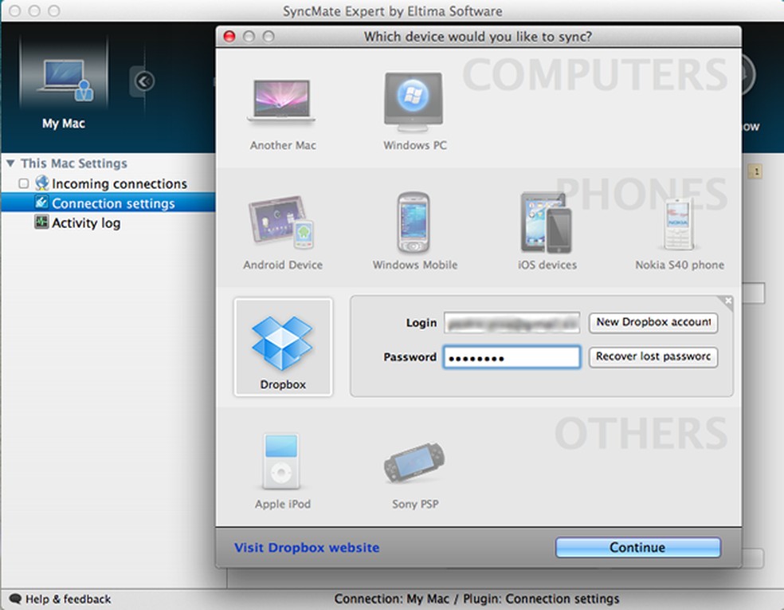Click the Help & feedback speech bubble icon

click(x=15, y=599)
